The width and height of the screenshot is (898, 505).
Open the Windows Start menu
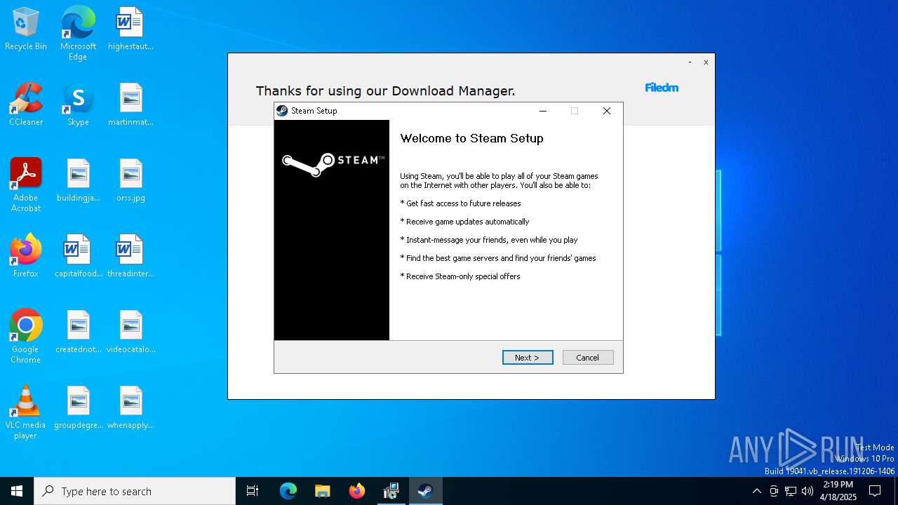pos(17,491)
